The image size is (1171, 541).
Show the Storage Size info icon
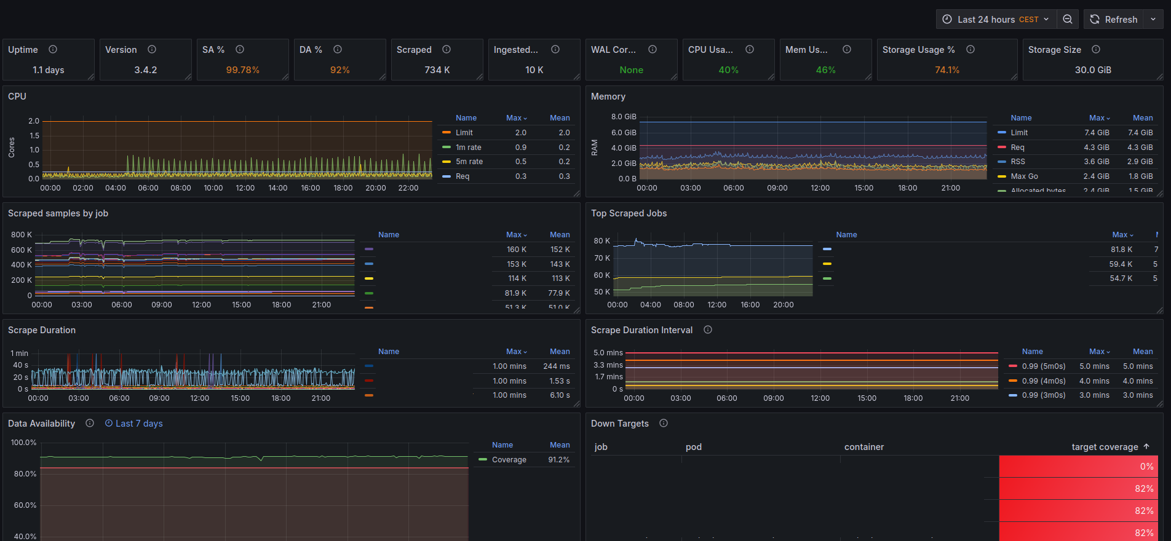point(1096,49)
